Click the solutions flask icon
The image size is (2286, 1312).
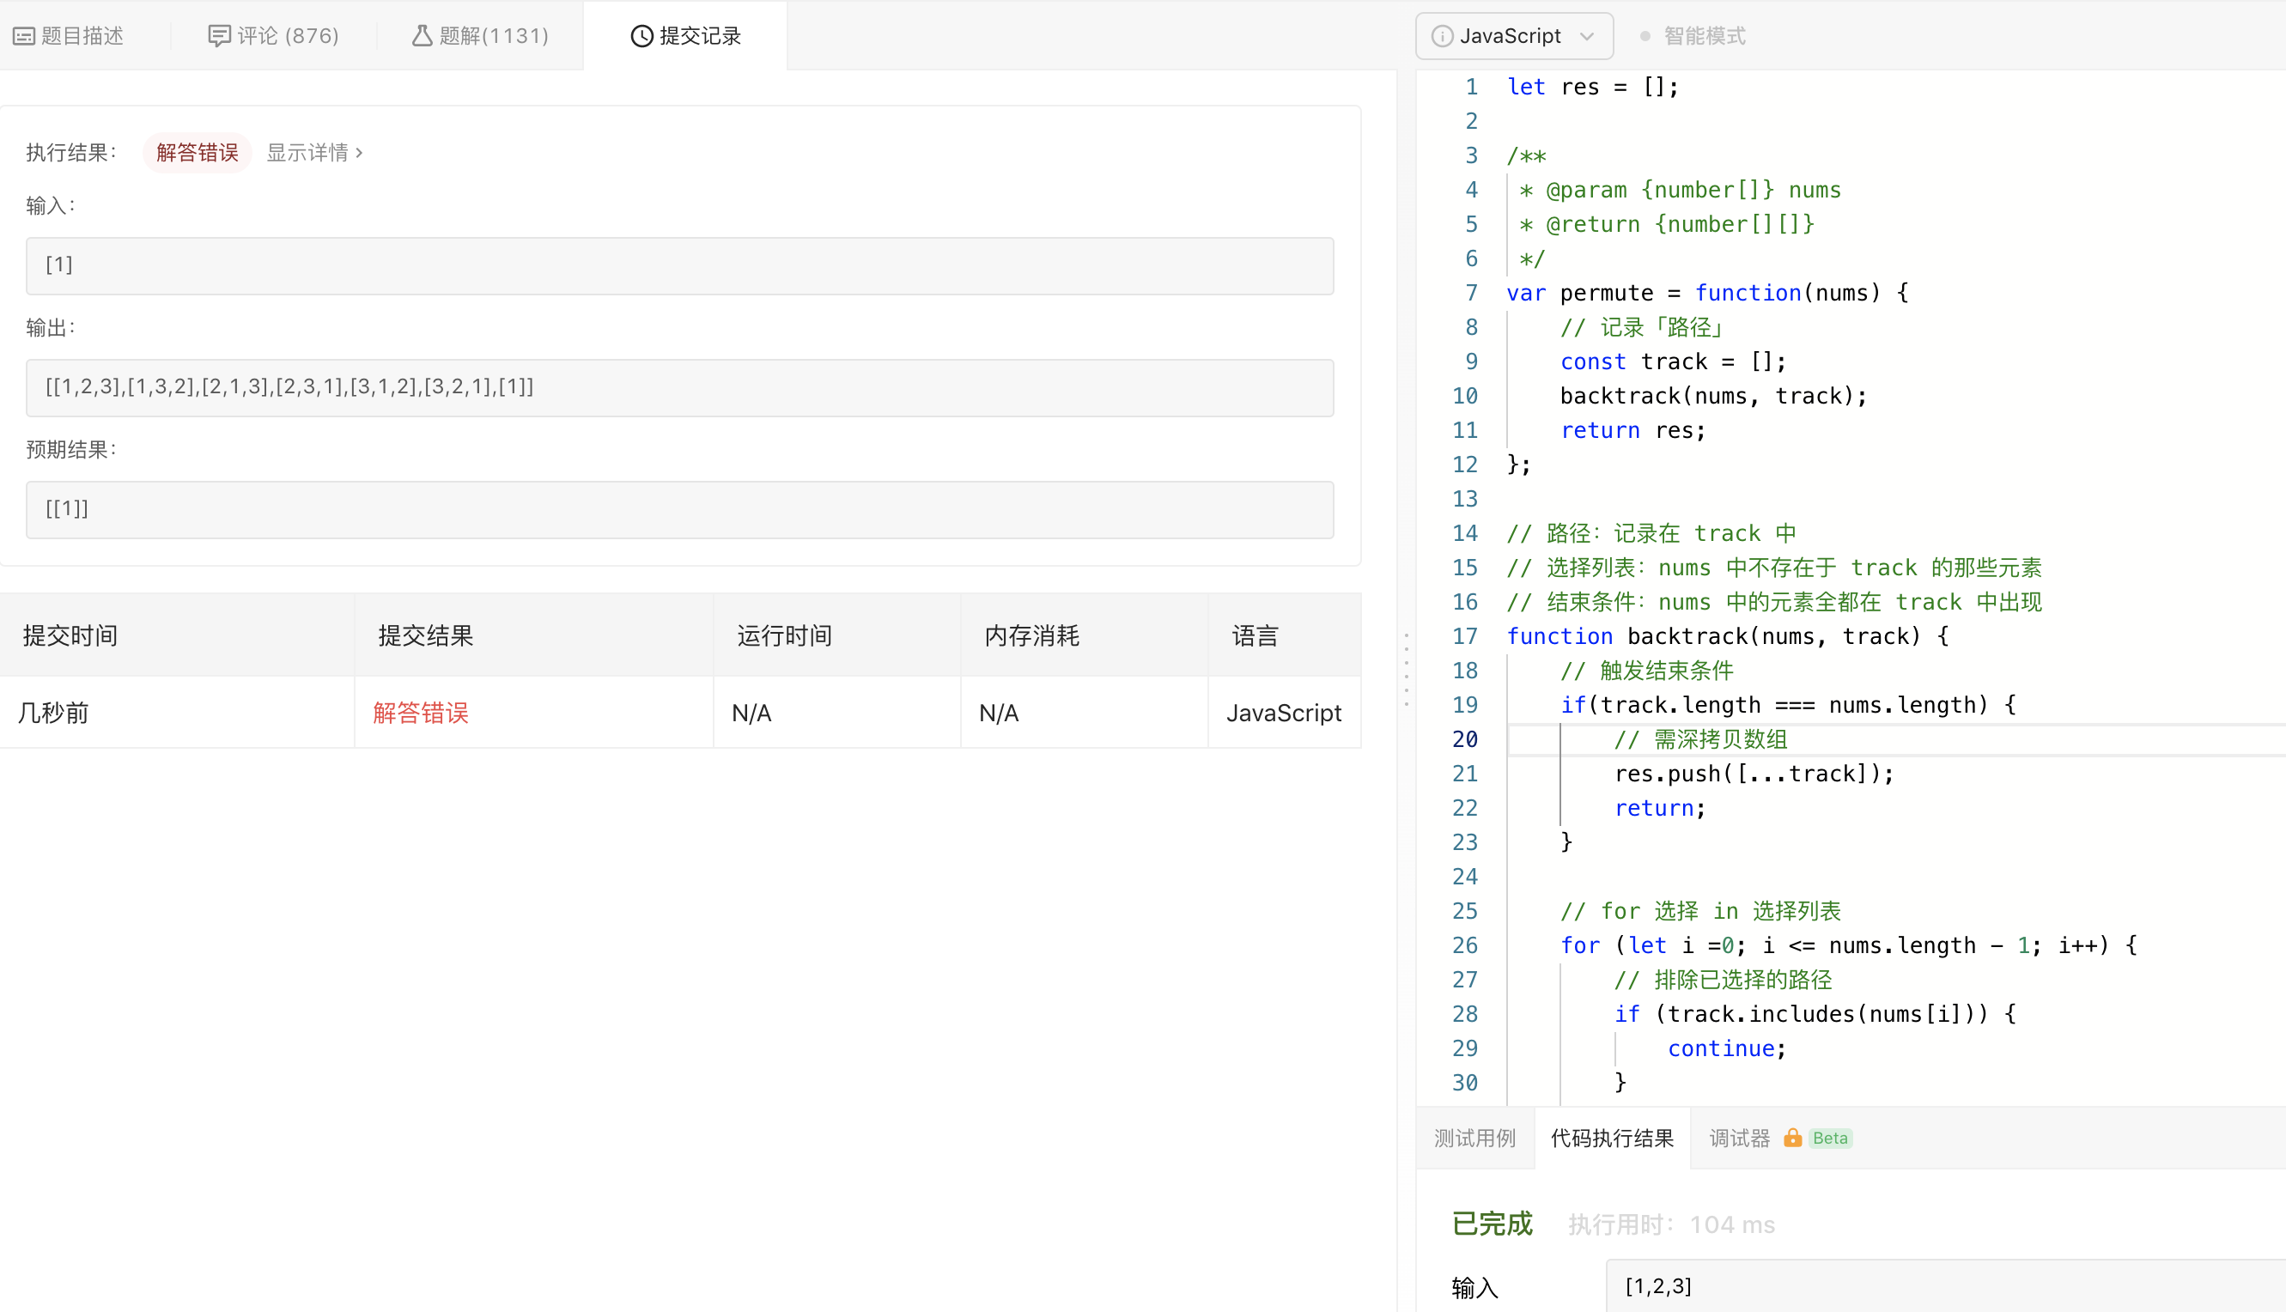coord(421,36)
